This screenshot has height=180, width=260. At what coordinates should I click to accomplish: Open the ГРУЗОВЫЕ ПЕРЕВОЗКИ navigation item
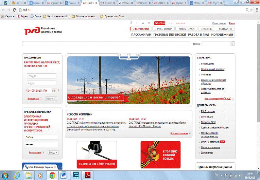pos(170,35)
